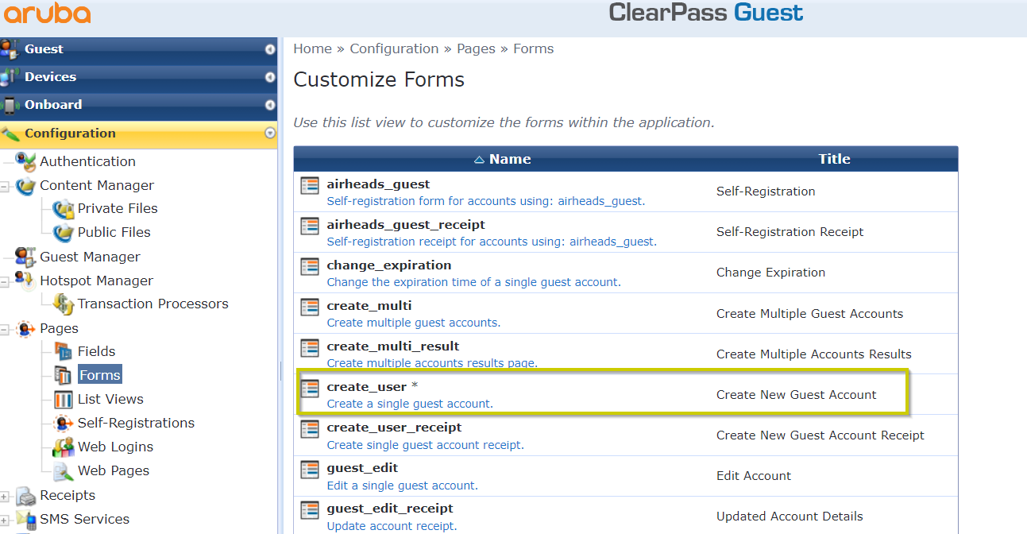
Task: Open the Guest menu
Action: pyautogui.click(x=138, y=49)
